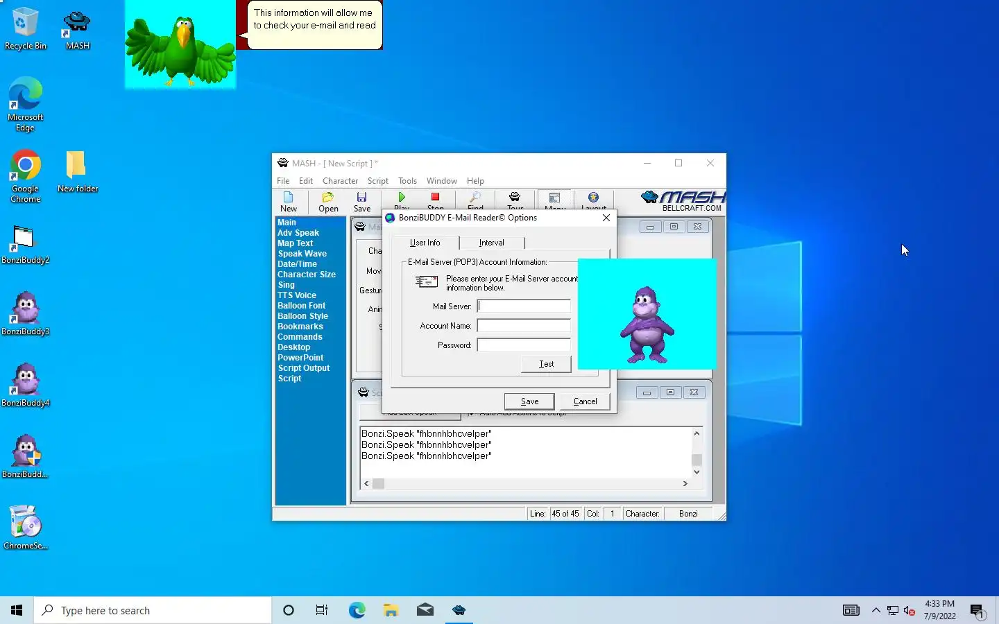
Task: Open the Window menu in MASH
Action: pos(441,181)
